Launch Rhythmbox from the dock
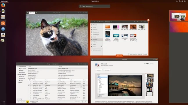 (x=3, y=11)
